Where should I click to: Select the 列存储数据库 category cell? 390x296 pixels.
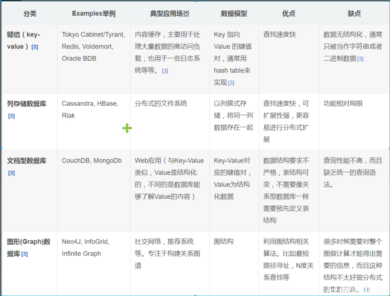click(x=30, y=122)
